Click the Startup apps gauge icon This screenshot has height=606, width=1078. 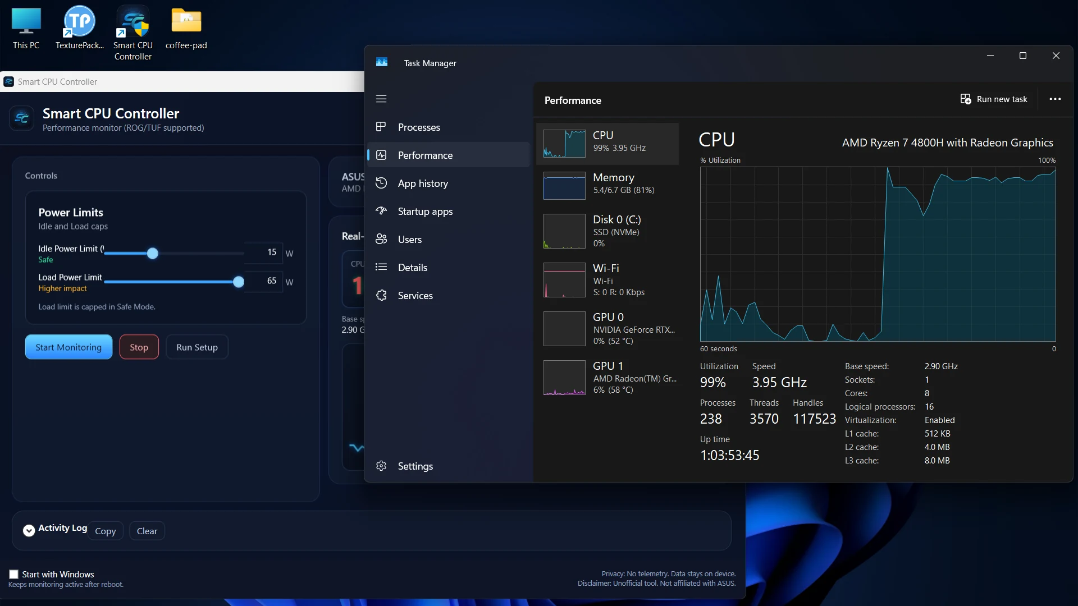(x=381, y=211)
